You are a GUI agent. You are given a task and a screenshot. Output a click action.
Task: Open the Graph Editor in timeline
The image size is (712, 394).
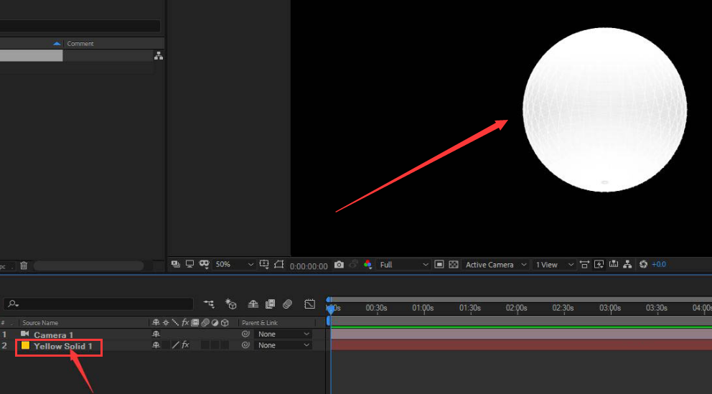point(309,304)
